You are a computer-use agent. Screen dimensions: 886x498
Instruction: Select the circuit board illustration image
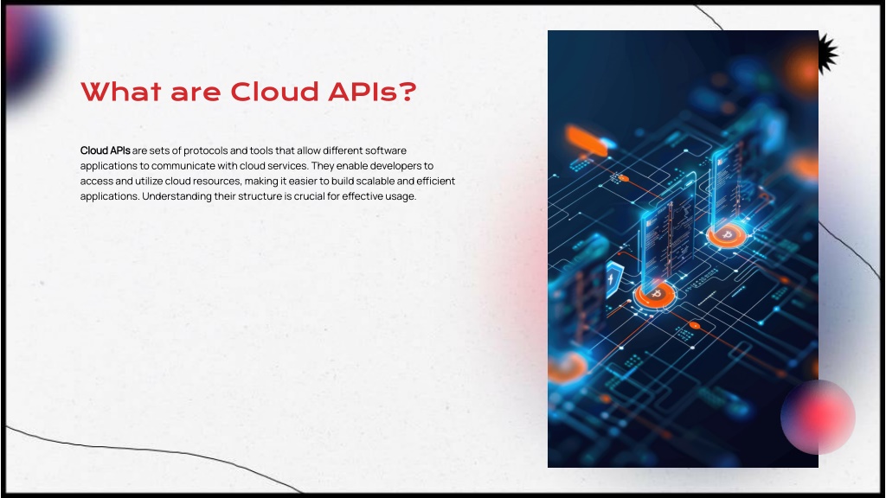pyautogui.click(x=683, y=249)
